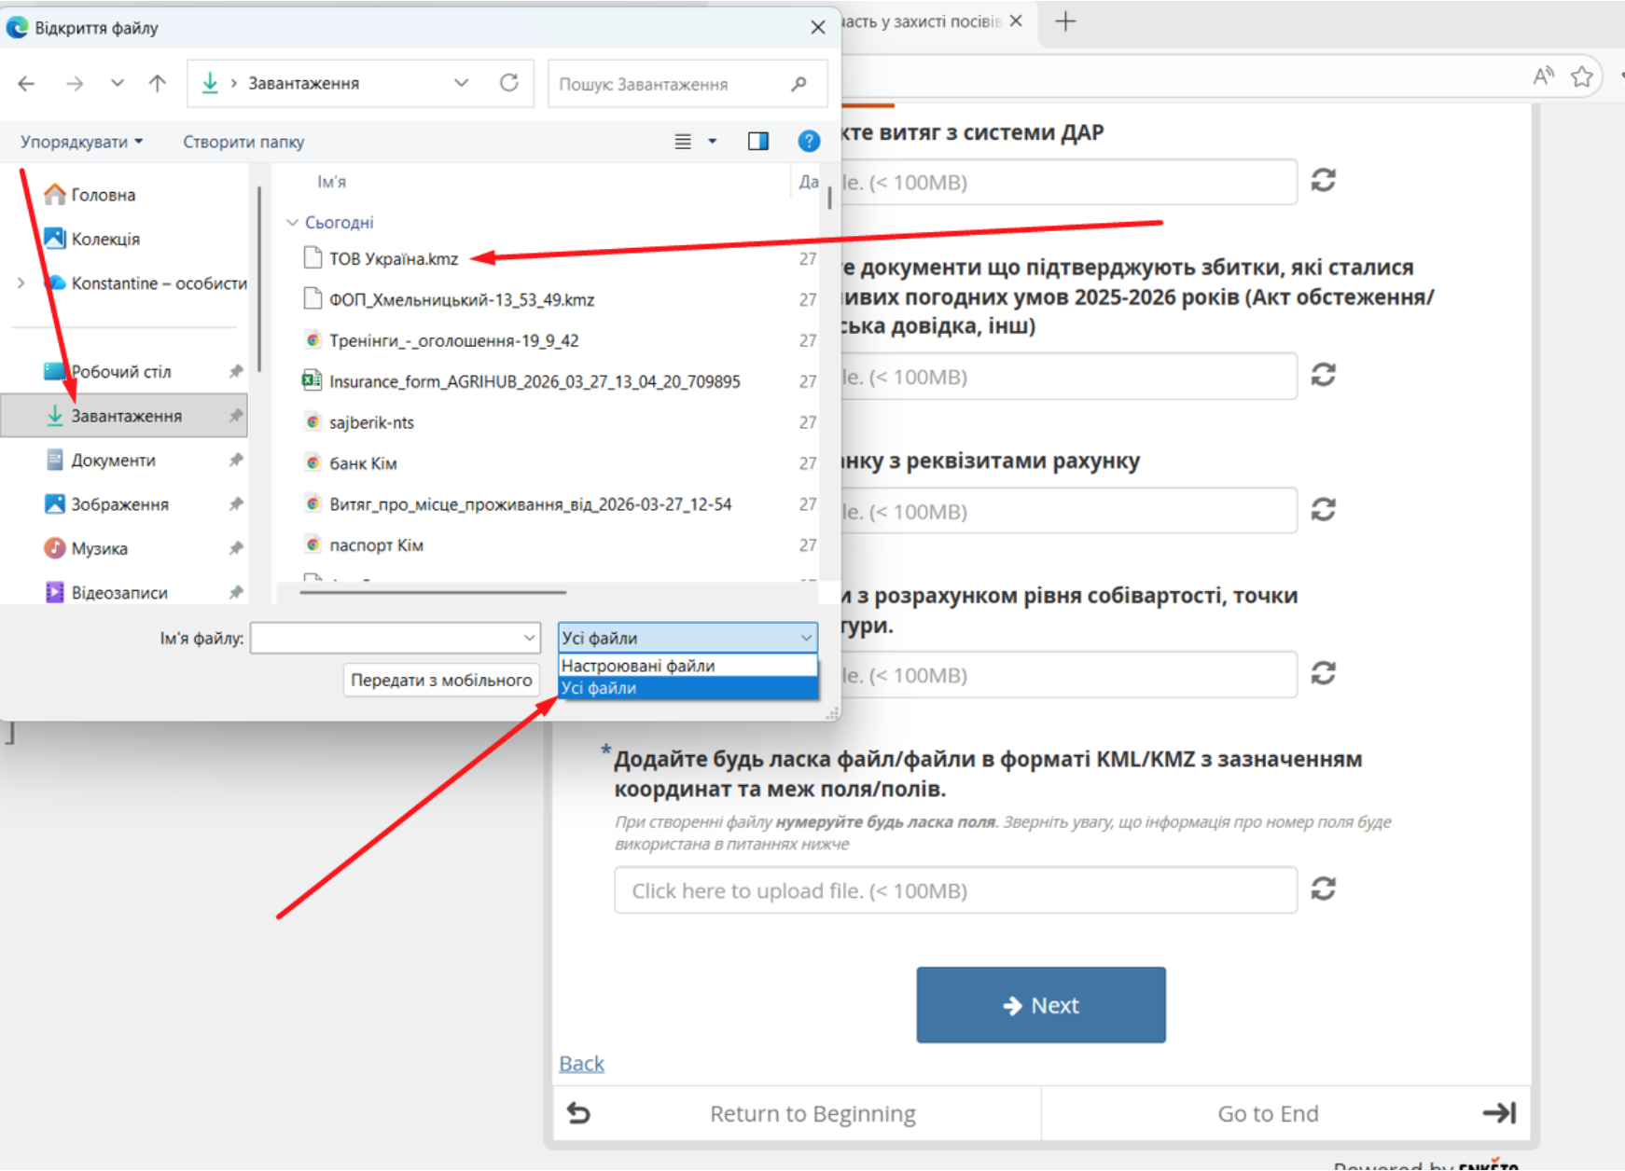1625x1171 pixels.
Task: Open Документи folder in sidebar
Action: pyautogui.click(x=113, y=461)
